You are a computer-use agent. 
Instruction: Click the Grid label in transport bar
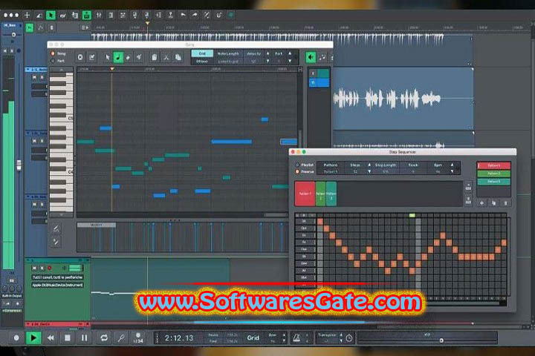253,338
